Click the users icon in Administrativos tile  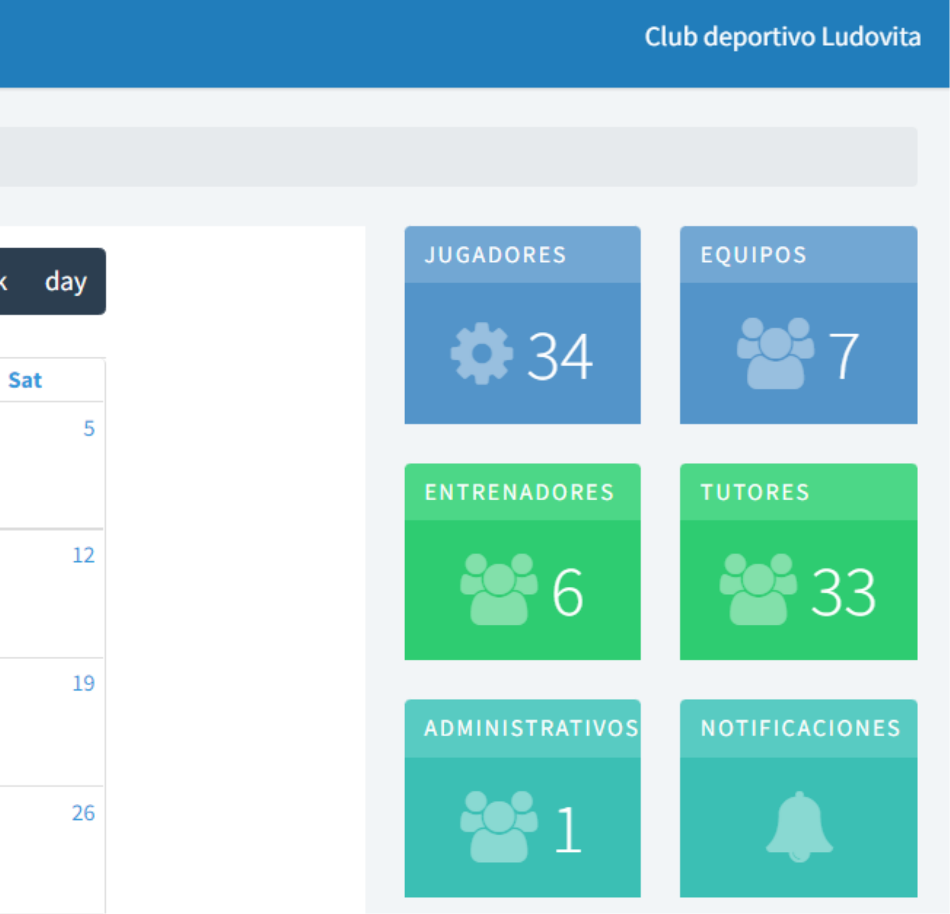tap(498, 826)
